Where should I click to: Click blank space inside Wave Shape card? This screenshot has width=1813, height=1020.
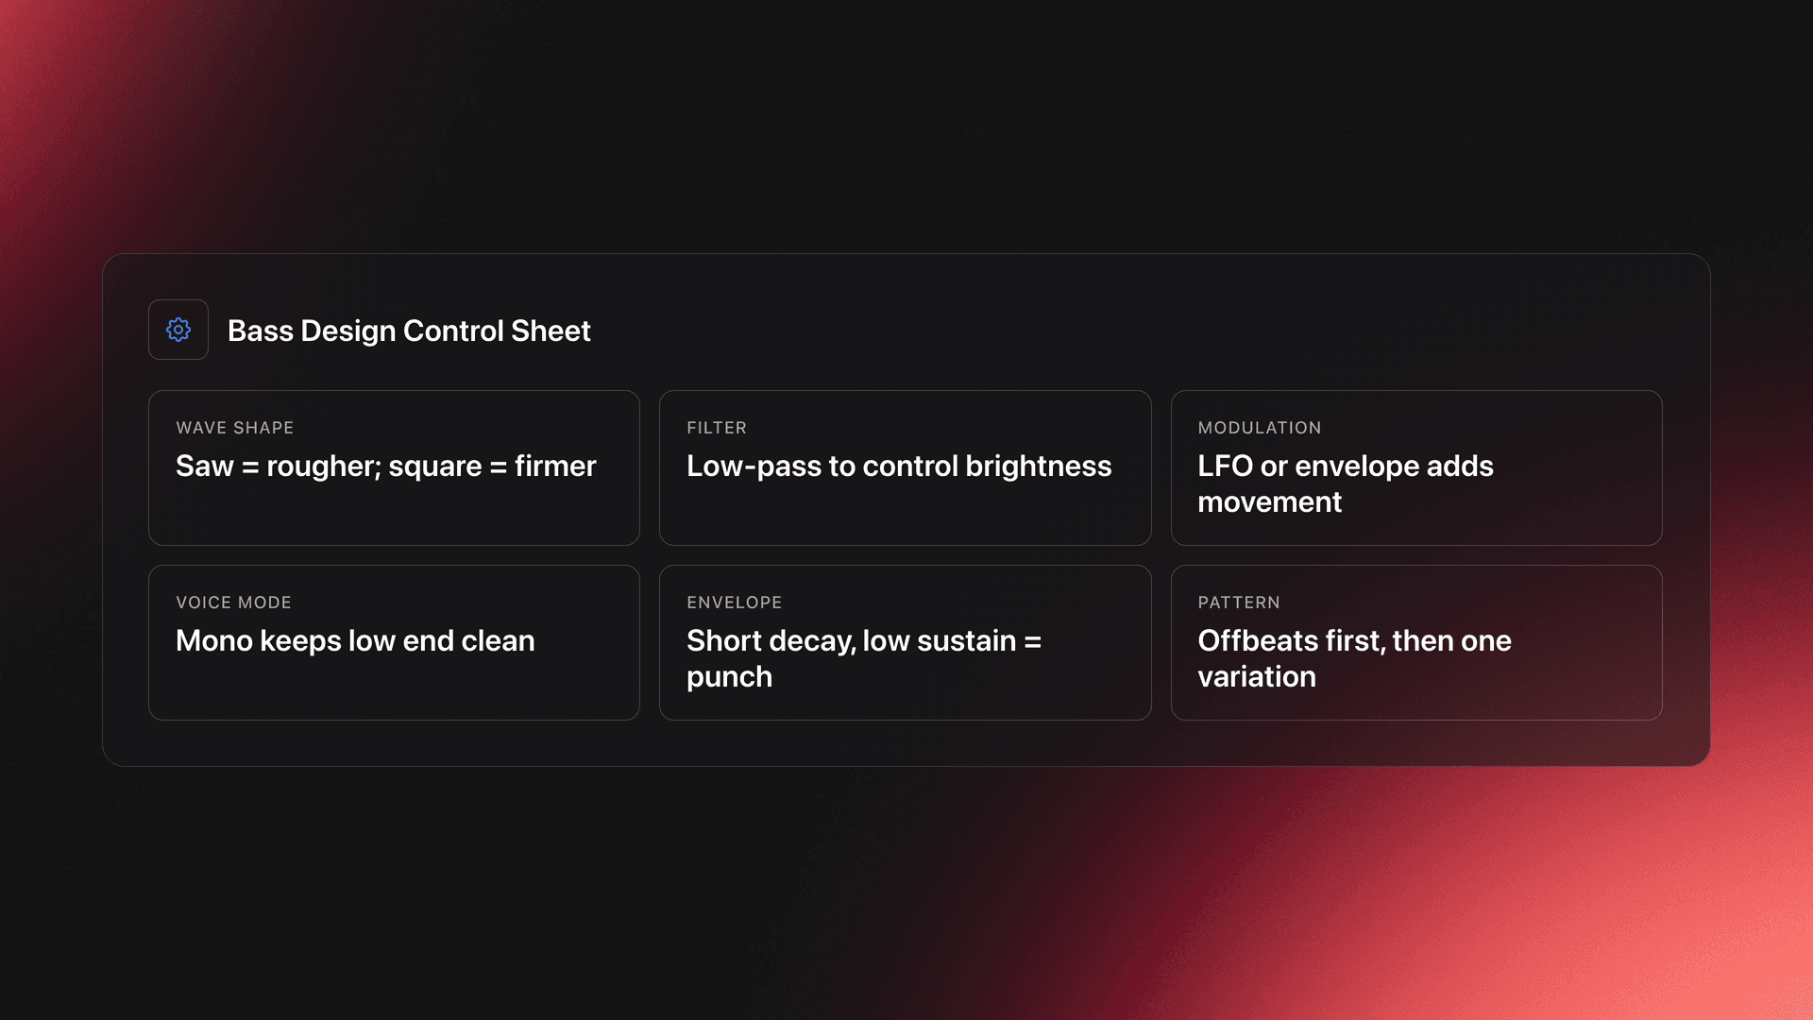tap(394, 515)
